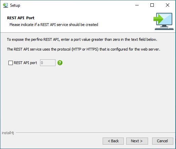Viewport: 176px width, 149px height.
Task: Click the large computer installer graphic
Action: point(164,21)
